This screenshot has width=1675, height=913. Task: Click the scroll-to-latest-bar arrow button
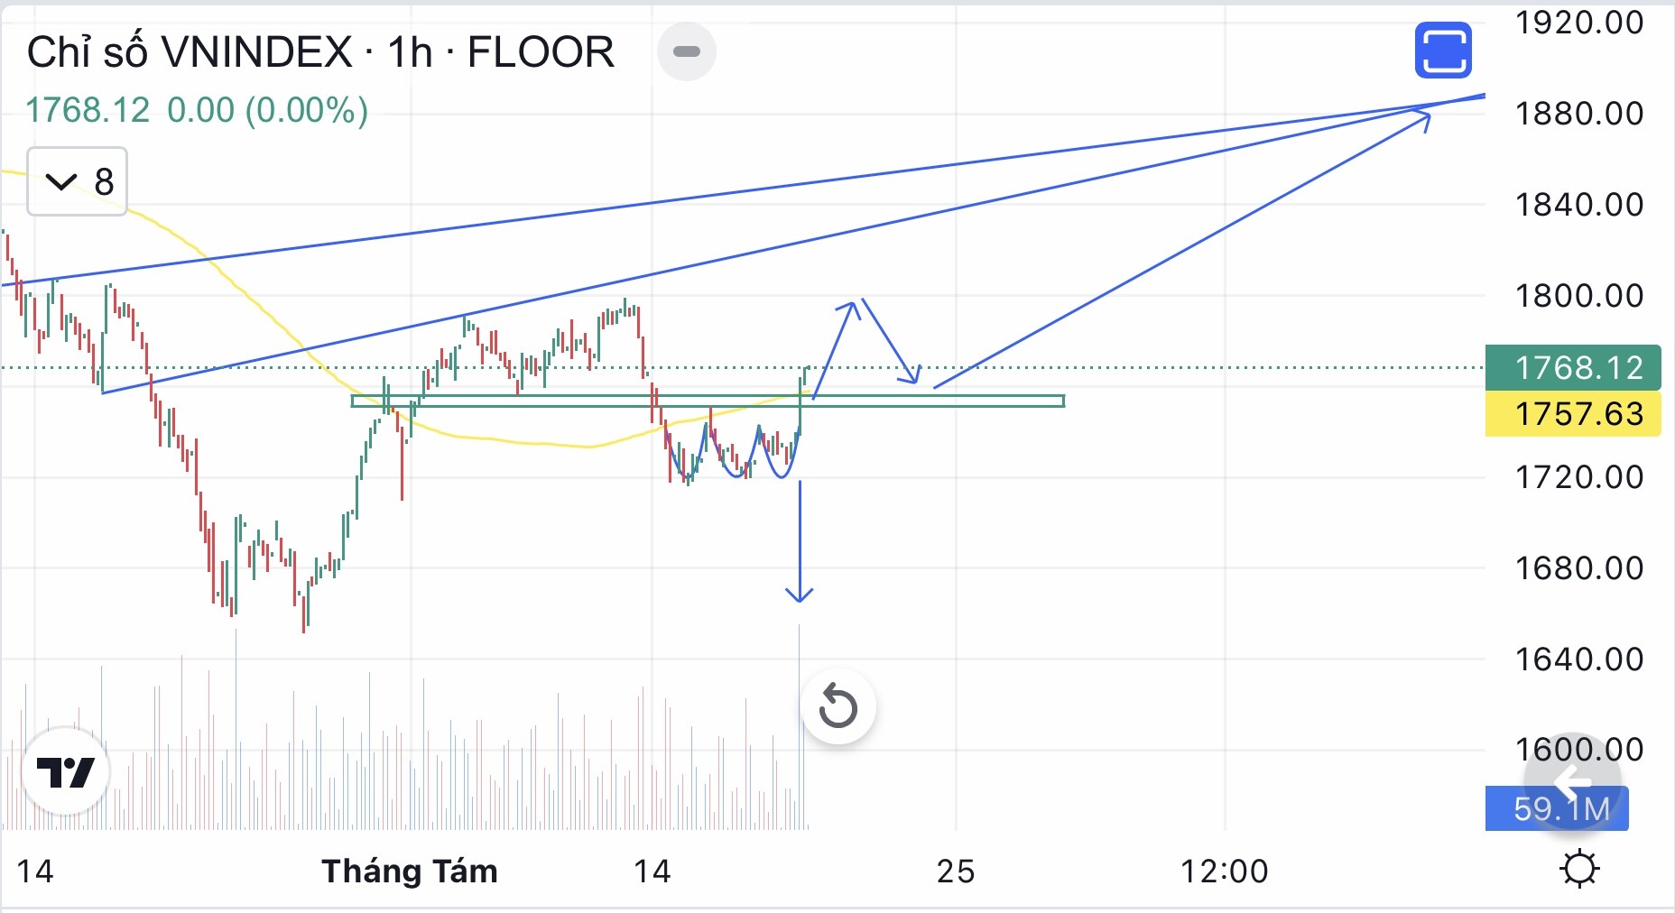tap(1572, 779)
